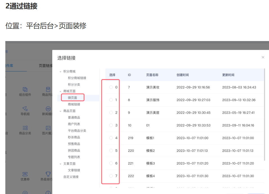Click the table's vertical scrollbar

(265, 115)
